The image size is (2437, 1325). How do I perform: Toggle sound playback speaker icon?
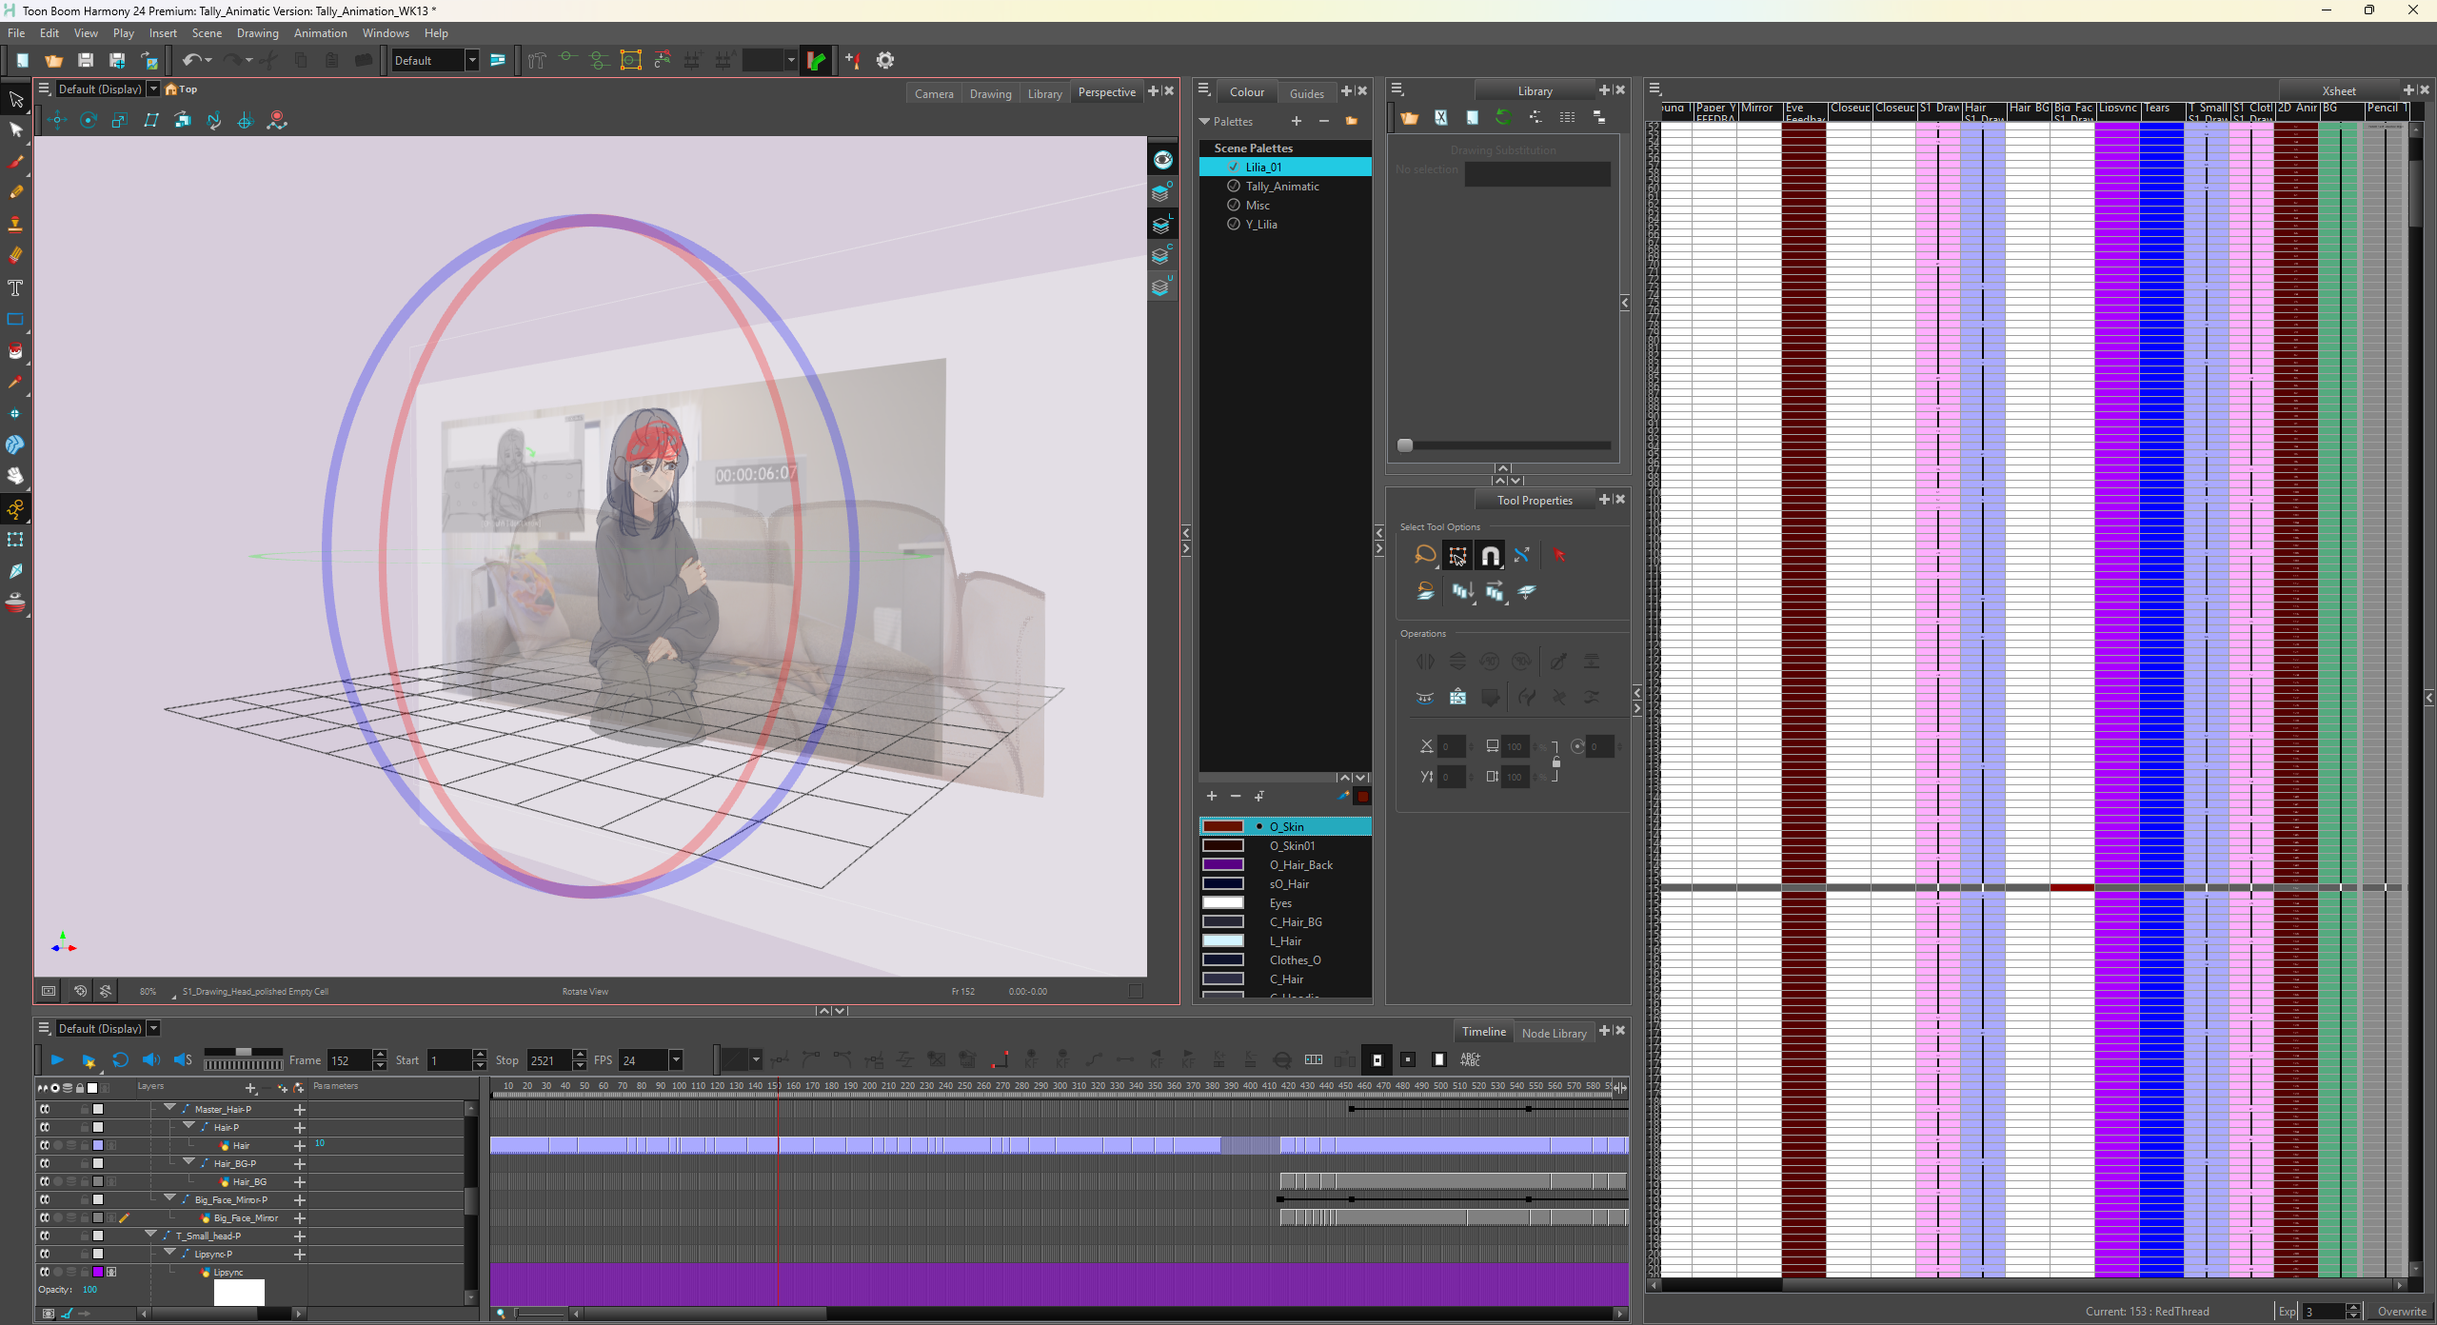(150, 1059)
